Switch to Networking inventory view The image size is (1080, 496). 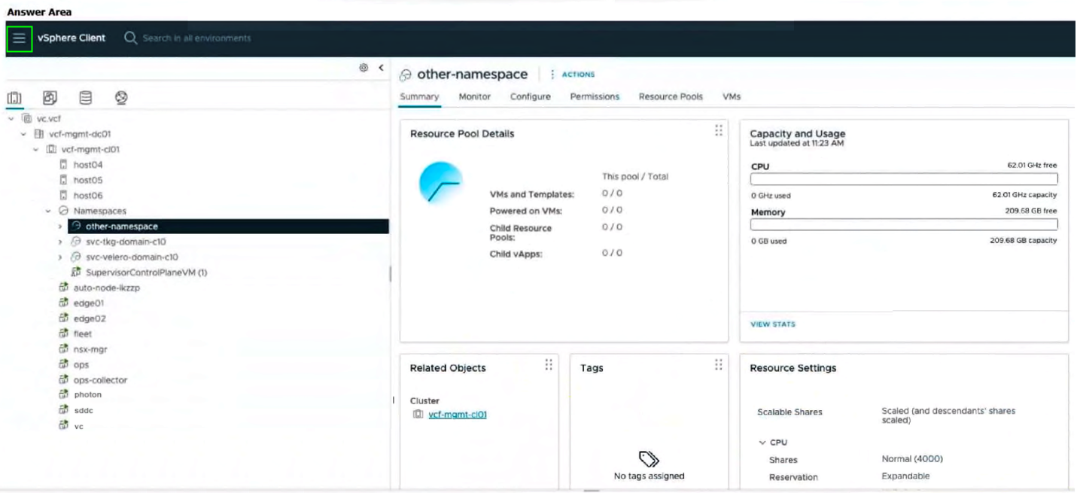pos(121,98)
